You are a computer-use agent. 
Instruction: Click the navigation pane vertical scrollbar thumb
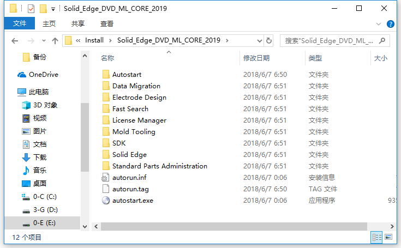(85, 137)
